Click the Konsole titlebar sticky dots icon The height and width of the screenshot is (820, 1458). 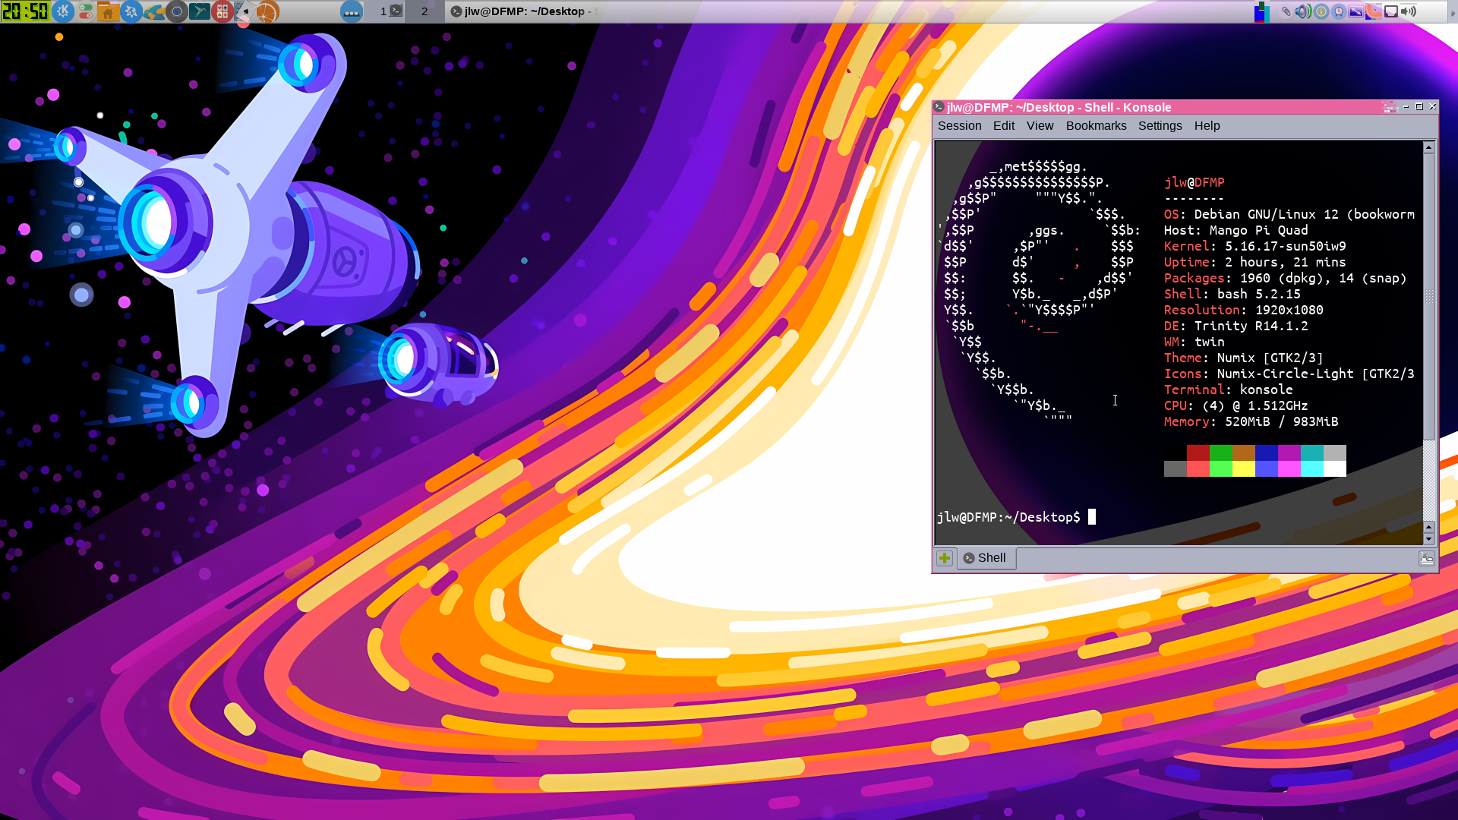tap(1390, 107)
